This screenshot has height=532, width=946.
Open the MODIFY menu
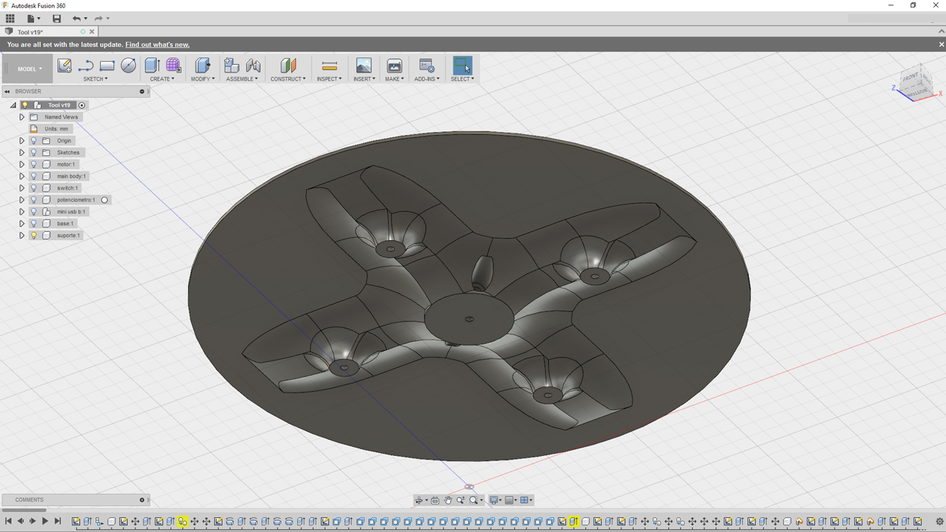tap(202, 79)
